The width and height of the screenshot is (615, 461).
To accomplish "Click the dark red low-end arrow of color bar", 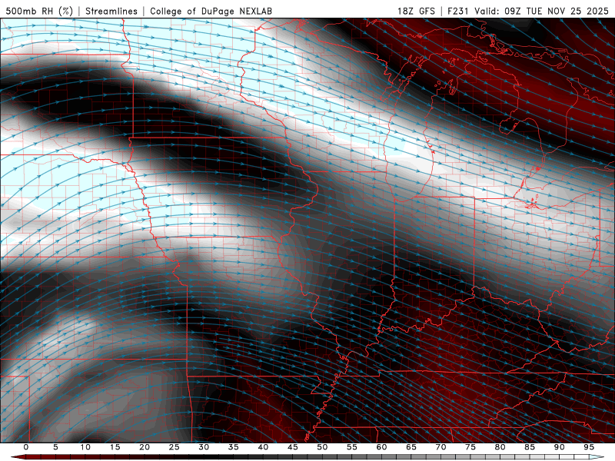I will coord(18,457).
